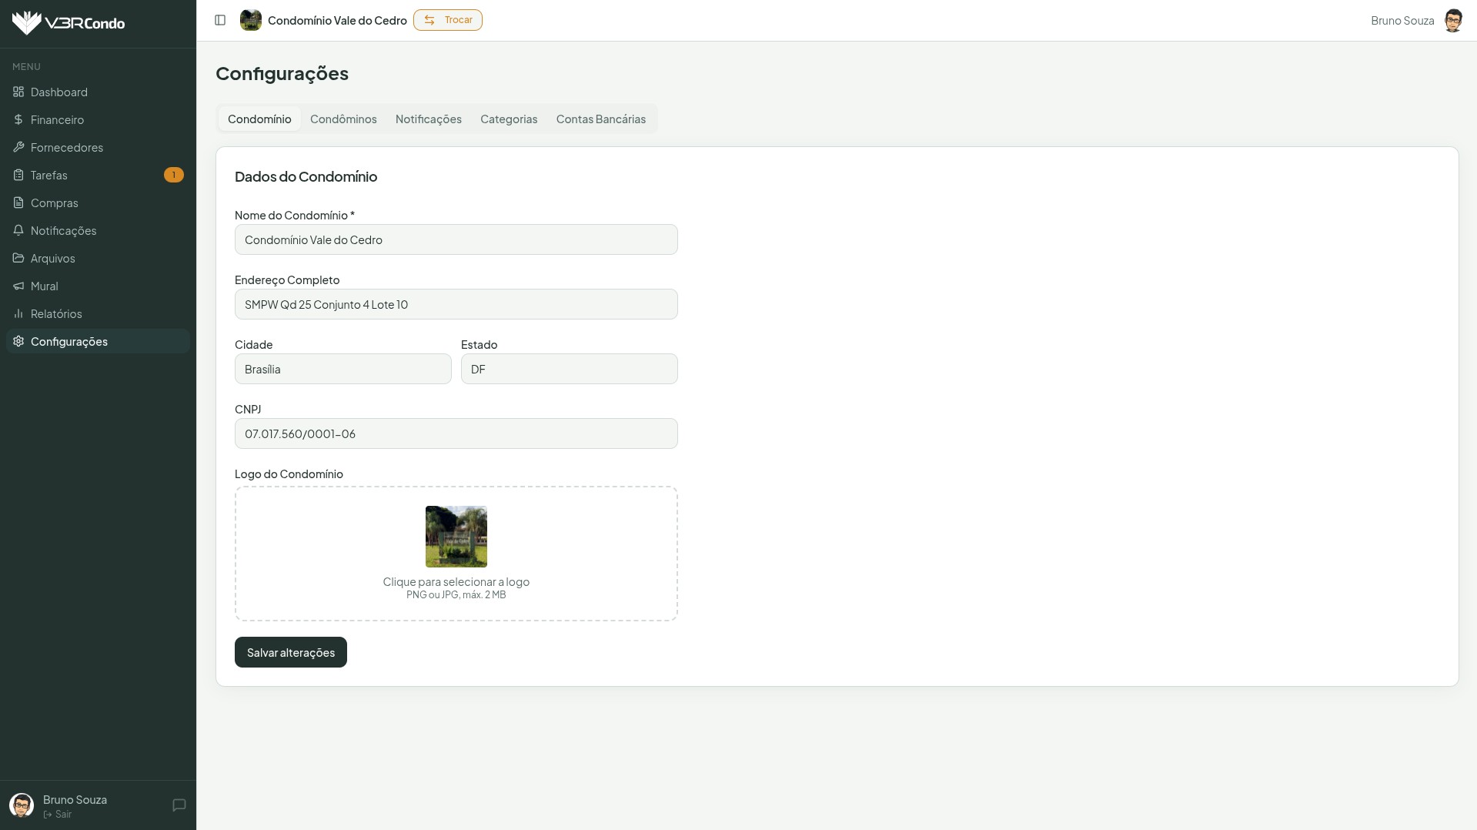Click user avatar in top right corner
The height and width of the screenshot is (830, 1477).
pos(1452,21)
